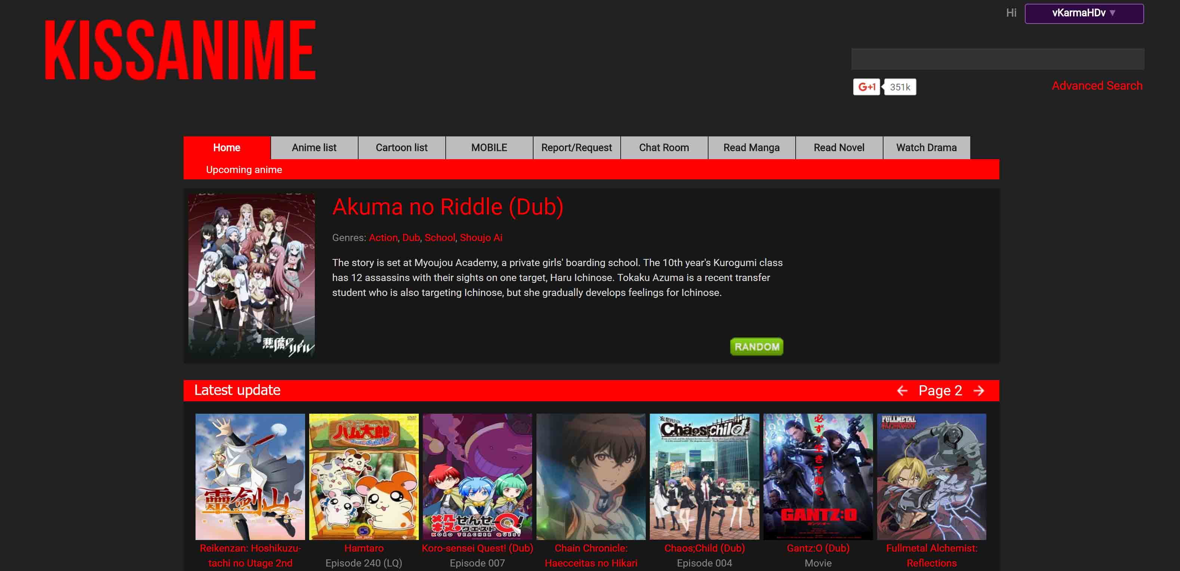Open the Report/Request tab
The width and height of the screenshot is (1180, 571).
click(577, 148)
